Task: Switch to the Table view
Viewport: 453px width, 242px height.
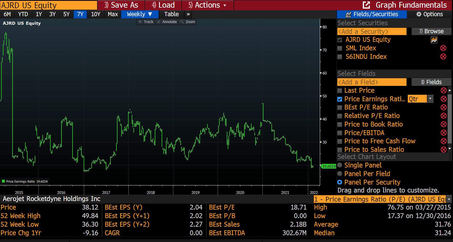Action: point(171,14)
